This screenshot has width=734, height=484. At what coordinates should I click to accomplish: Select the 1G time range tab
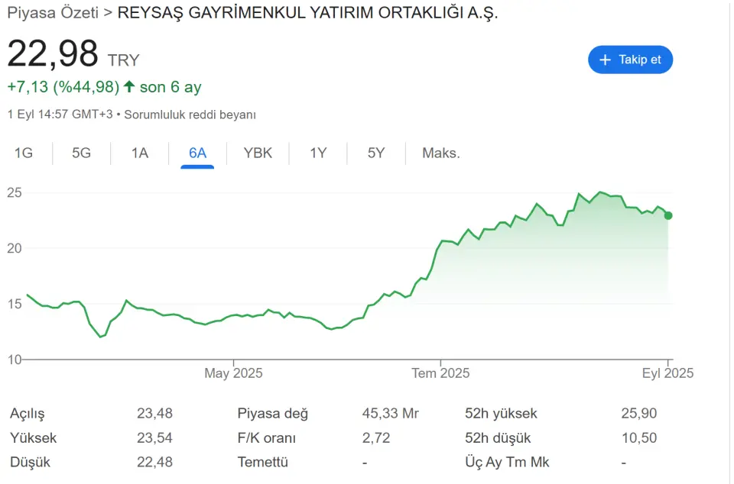tap(24, 153)
